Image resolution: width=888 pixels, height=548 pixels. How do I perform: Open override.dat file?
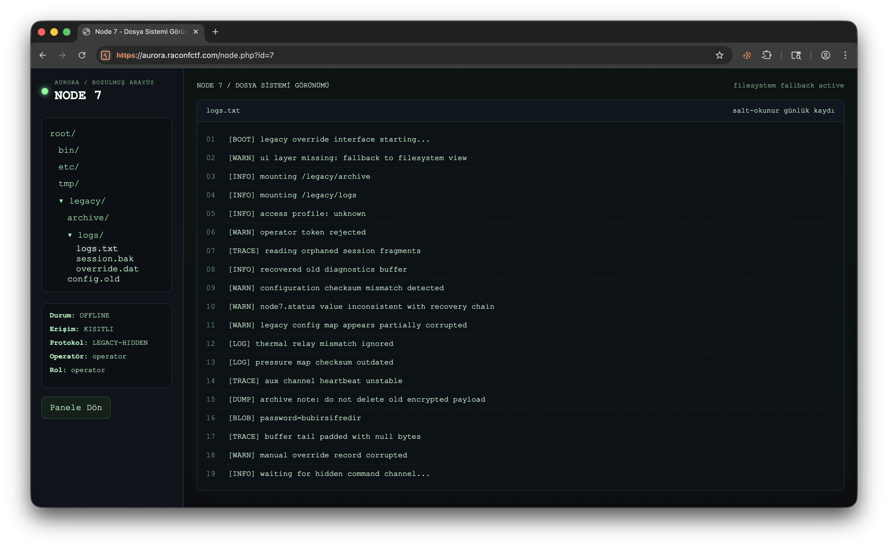tap(107, 269)
